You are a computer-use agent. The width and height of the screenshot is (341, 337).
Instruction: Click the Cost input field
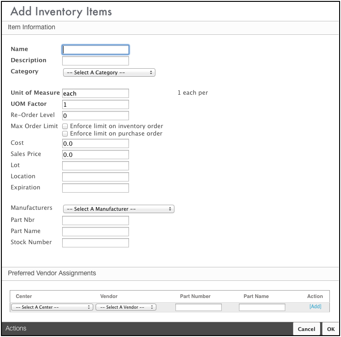pos(96,143)
